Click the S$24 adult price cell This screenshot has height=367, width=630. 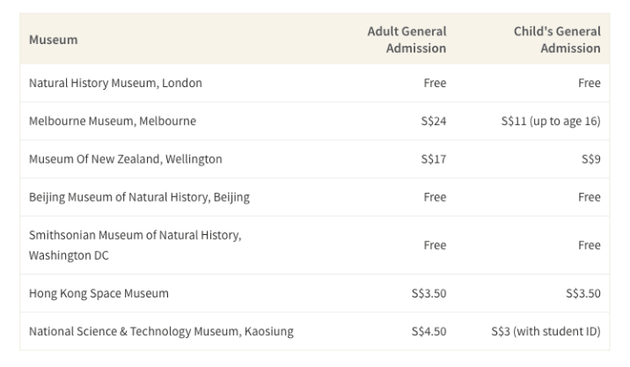pos(434,121)
